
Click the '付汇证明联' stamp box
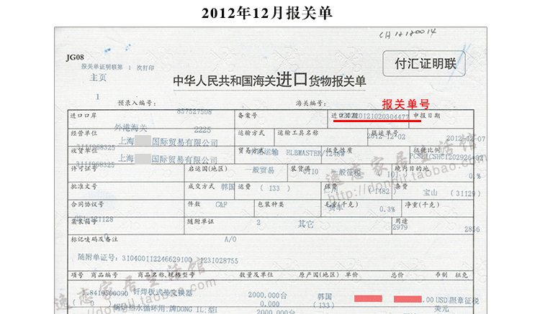(424, 63)
